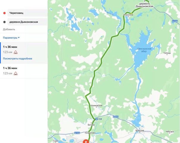This screenshot has height=143, width=180.
Task: Click the red Череповец start point dot
Action: (x=4, y=13)
